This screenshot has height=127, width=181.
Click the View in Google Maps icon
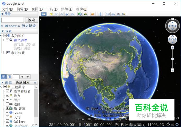(124, 14)
